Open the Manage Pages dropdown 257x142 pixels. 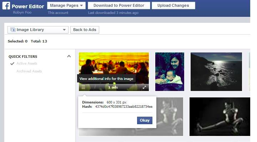[66, 5]
